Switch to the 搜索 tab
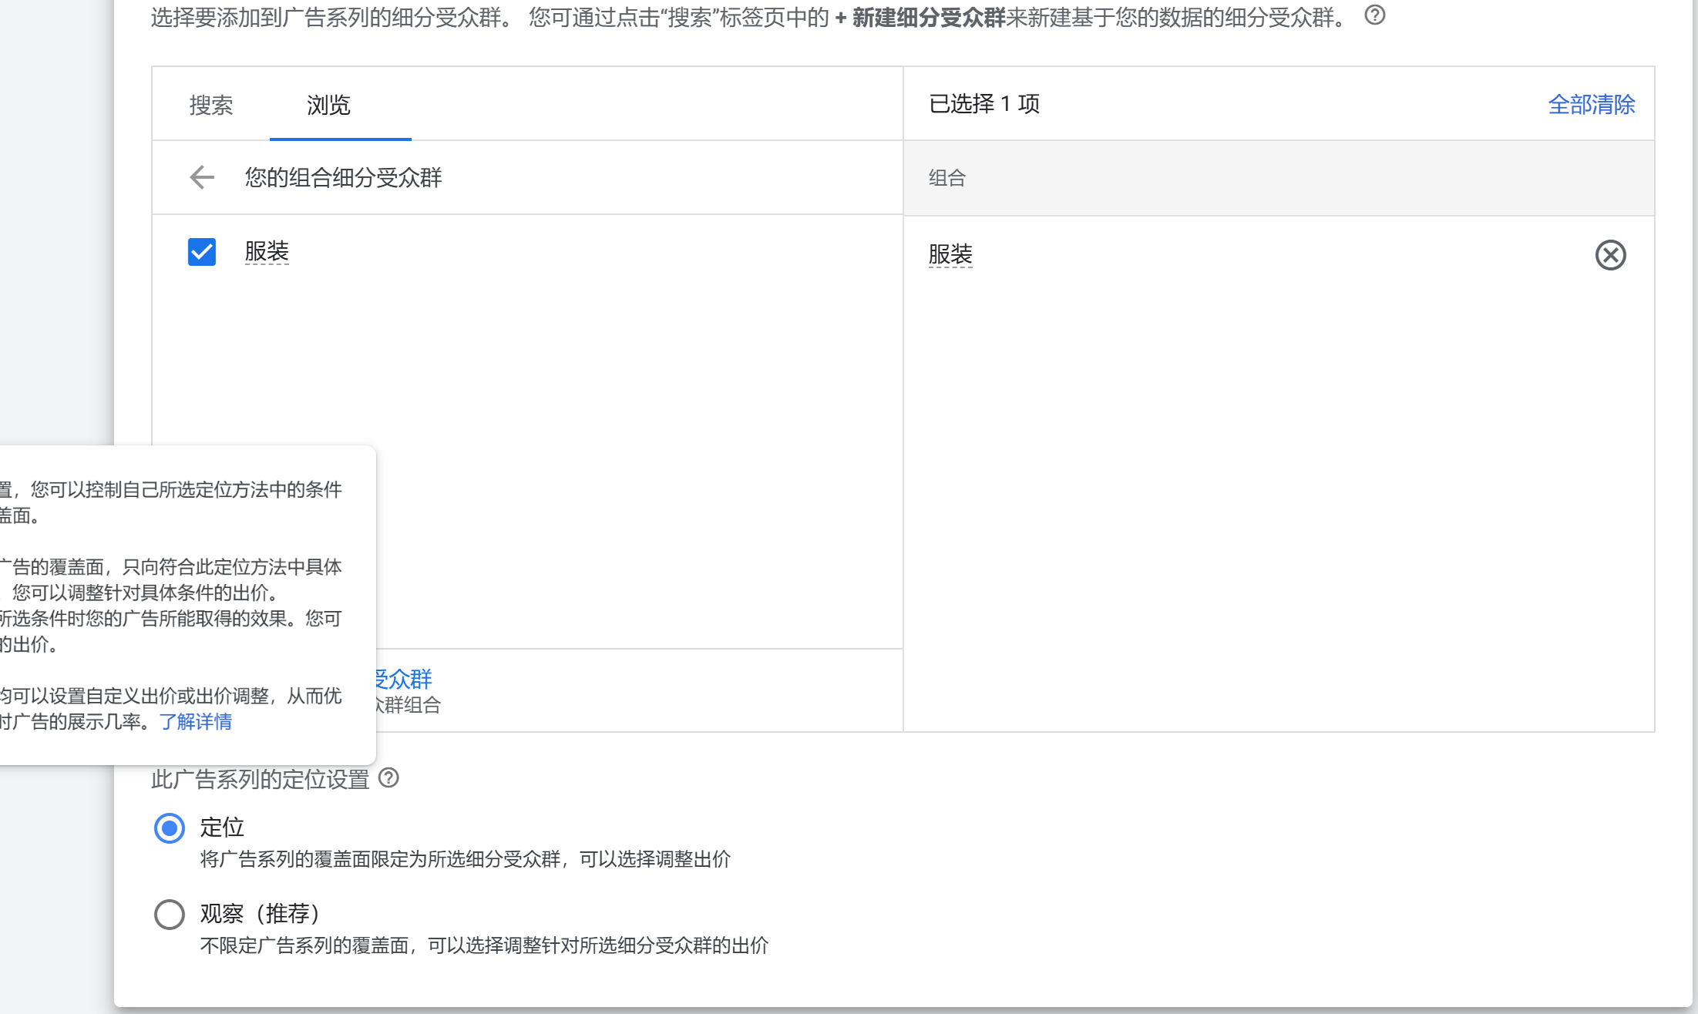This screenshot has width=1698, height=1014. pos(210,105)
